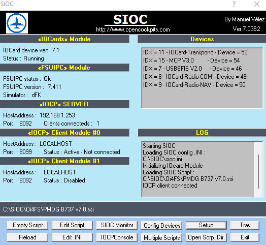Click the IOCP SERVER header
Screen dimensions: 266x245
coord(64,104)
